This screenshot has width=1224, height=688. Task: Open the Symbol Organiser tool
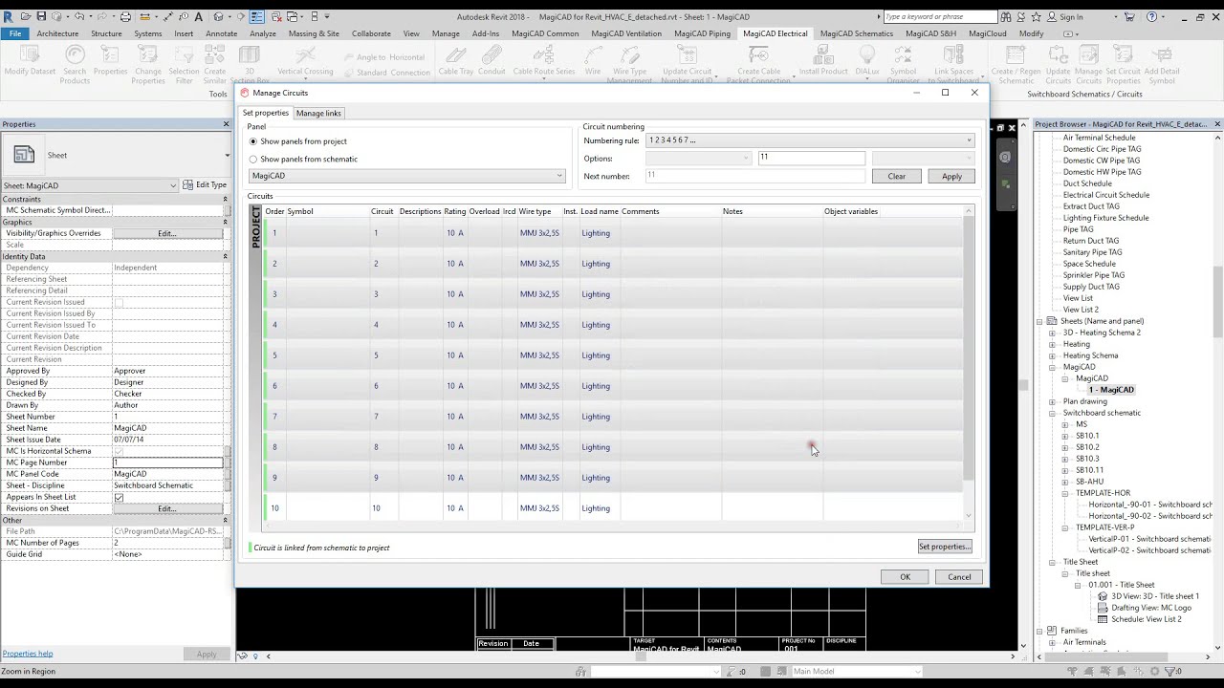tap(903, 64)
